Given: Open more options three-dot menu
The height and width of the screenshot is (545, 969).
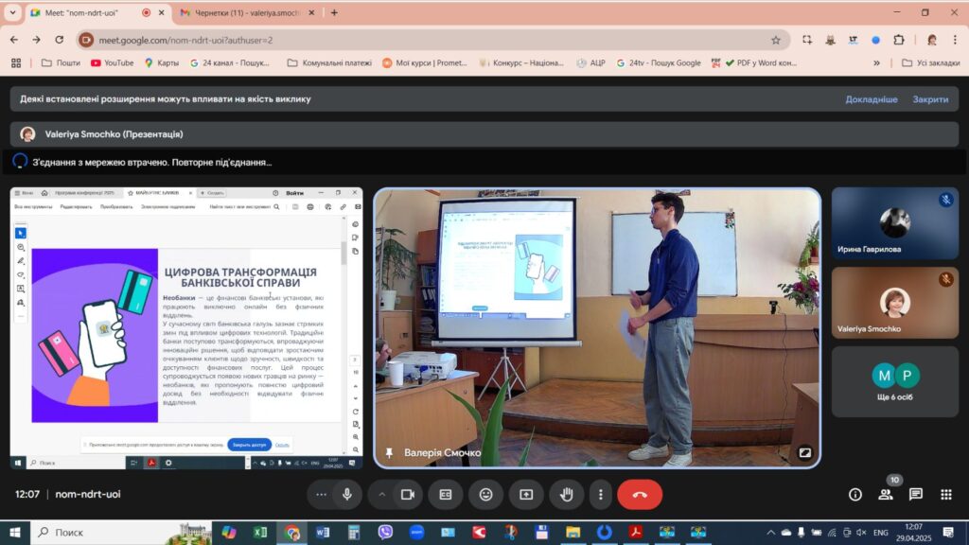Looking at the screenshot, I should coord(600,494).
